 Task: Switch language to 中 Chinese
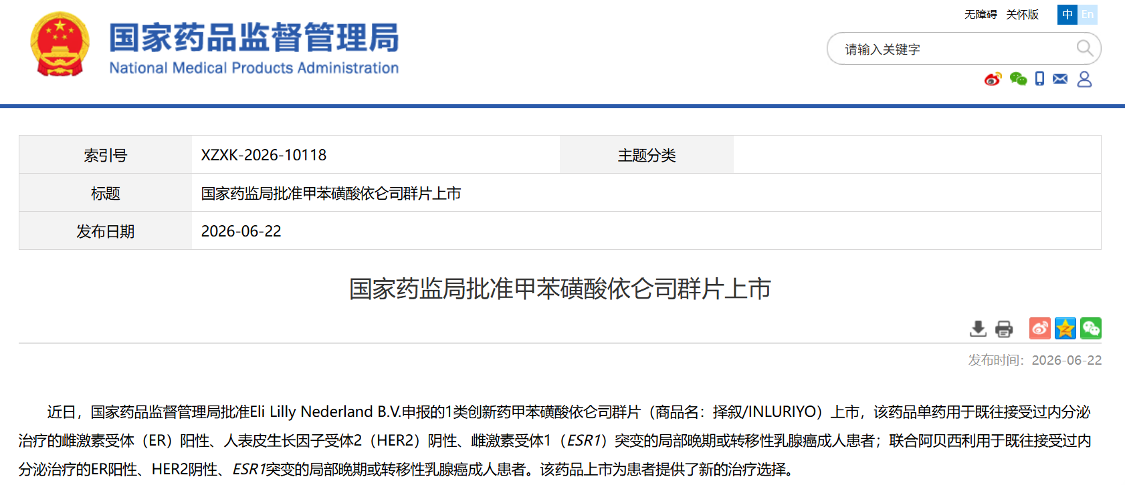pos(1067,14)
